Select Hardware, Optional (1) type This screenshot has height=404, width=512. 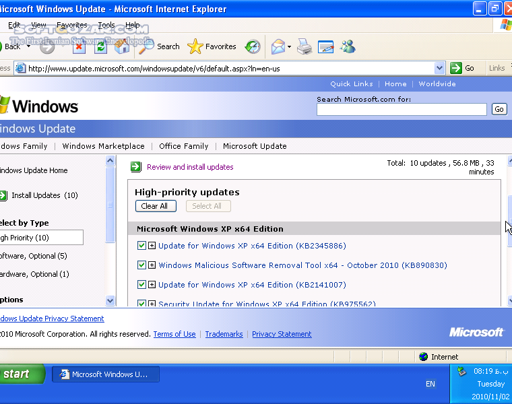coord(34,274)
